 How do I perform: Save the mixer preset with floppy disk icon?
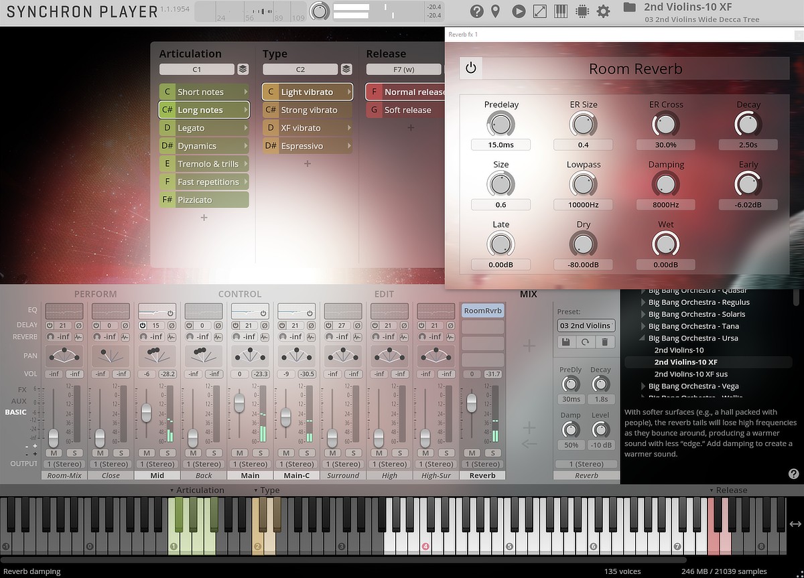566,342
